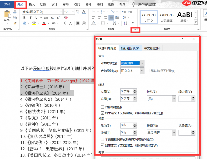Select the Format Painter brush
Image resolution: width=207 pixels, height=159 pixels.
[x=15, y=23]
